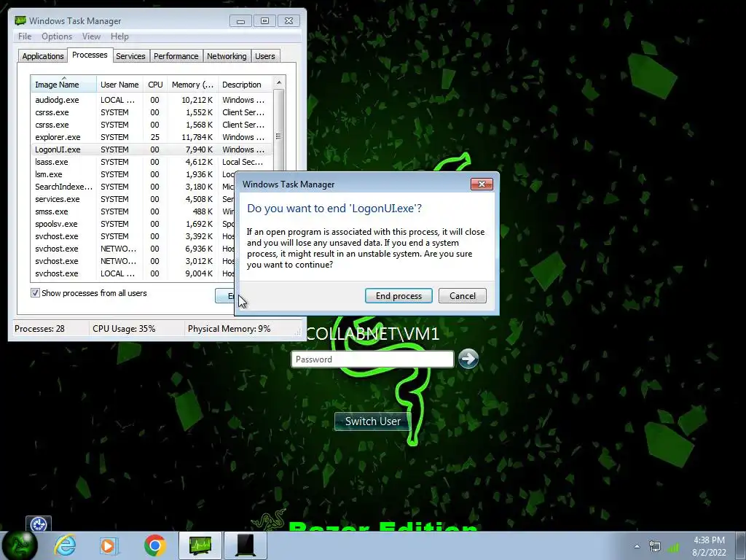Open the black window taskbar button
Viewport: 746px width, 560px height.
coord(246,545)
